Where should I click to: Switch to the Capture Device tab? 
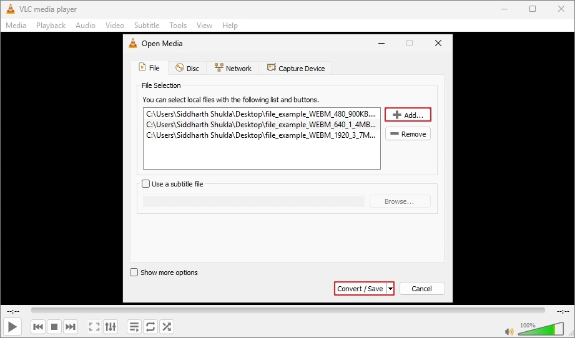tap(295, 68)
